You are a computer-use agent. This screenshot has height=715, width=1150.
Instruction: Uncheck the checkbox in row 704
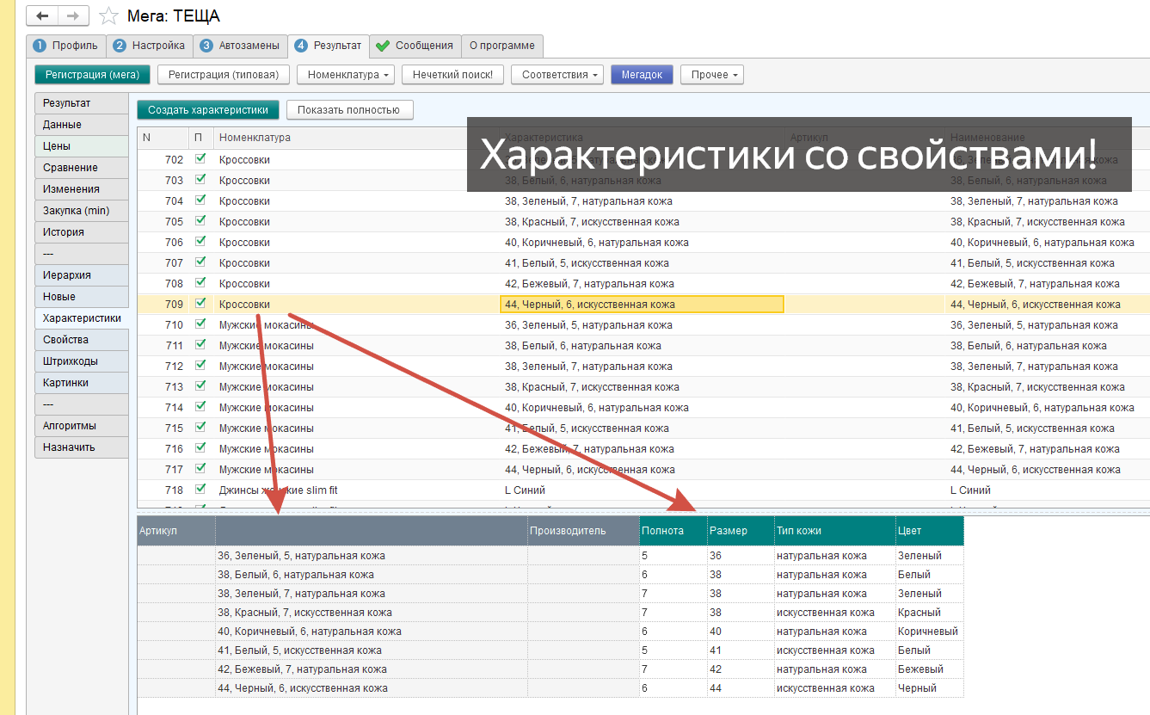200,200
